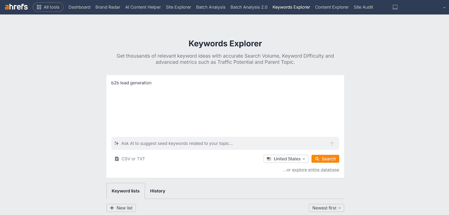Click the CSV or TXT upload icon

tap(117, 159)
